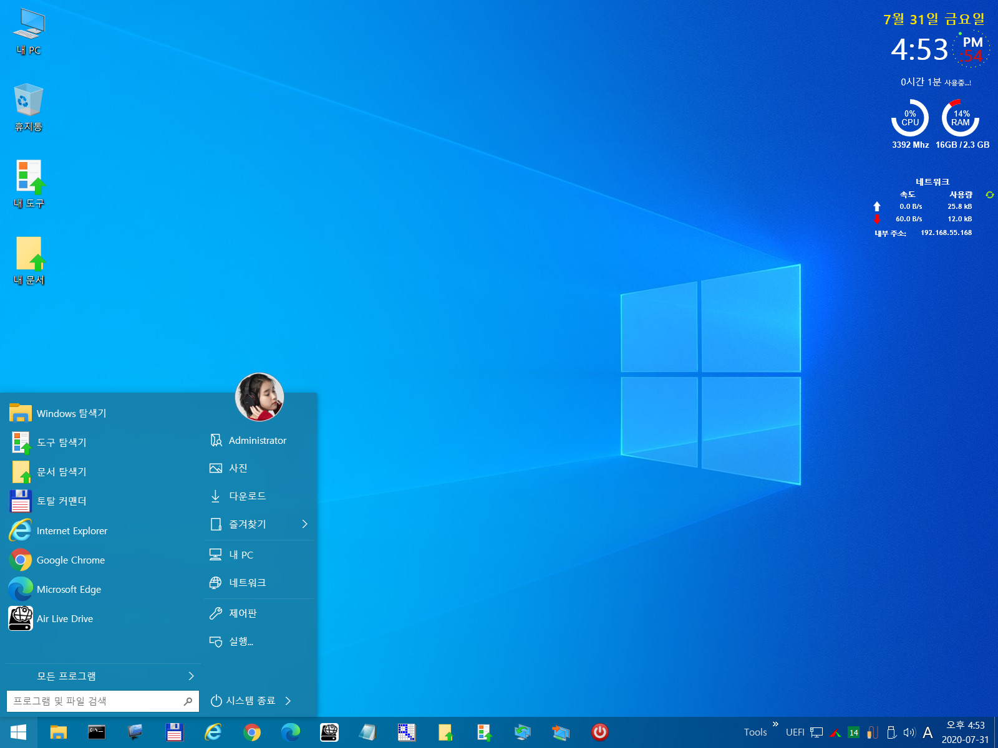
Task: Open Total Commander floppy taskbar icon
Action: coord(174,732)
